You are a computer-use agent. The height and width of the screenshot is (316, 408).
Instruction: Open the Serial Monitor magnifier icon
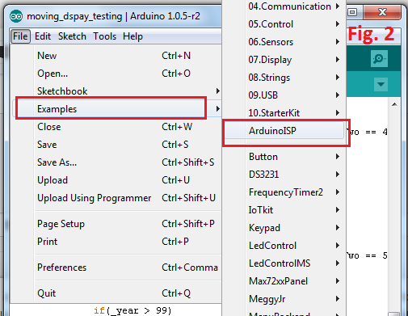(379, 58)
